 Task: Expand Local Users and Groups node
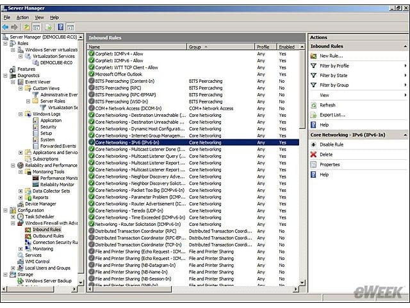click(x=13, y=268)
